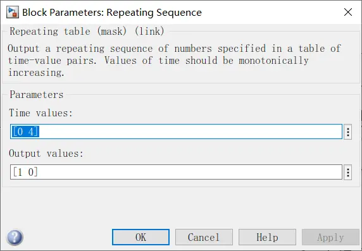
Task: Click blank space inside Output values field
Action: 189,172
